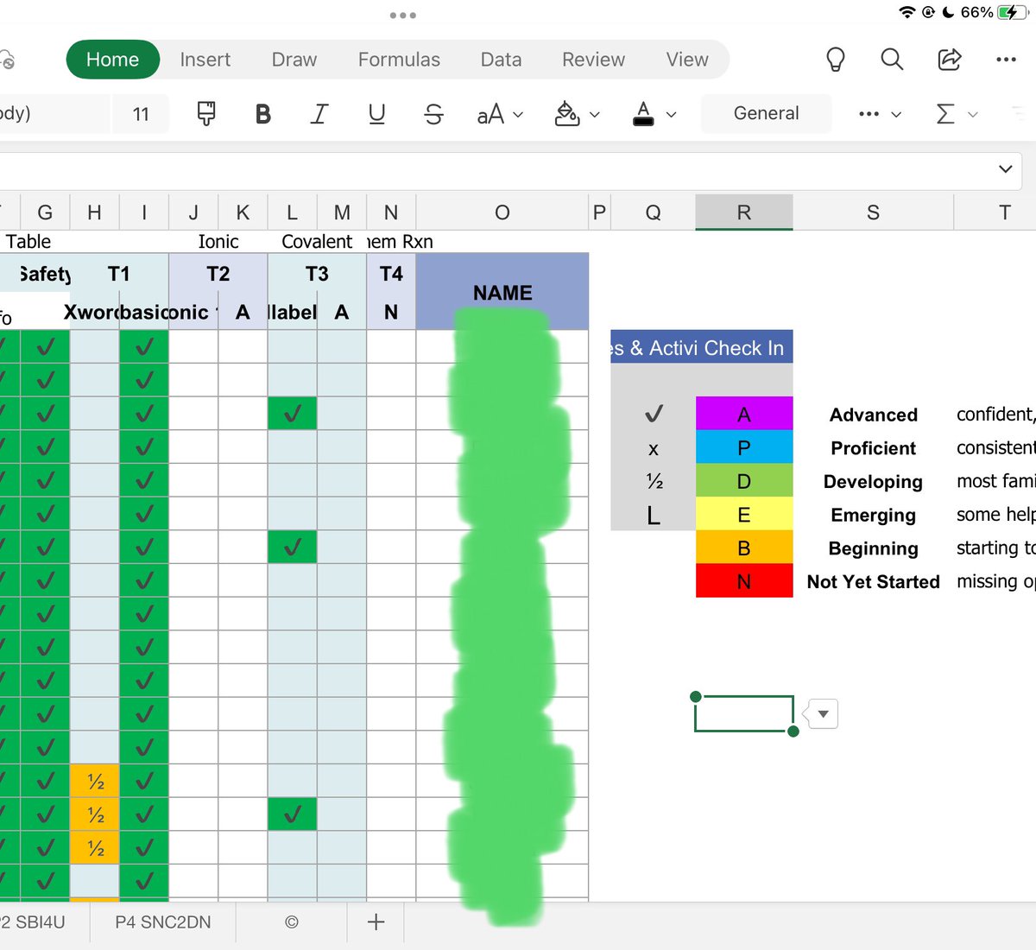Switch to the Data tab
Image resolution: width=1036 pixels, height=950 pixels.
point(501,60)
